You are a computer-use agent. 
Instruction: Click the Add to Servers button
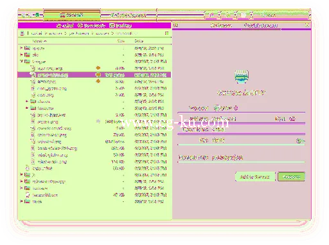click(255, 177)
